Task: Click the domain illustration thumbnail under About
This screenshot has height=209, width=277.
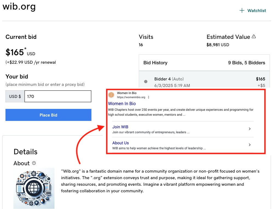Action: click(x=34, y=188)
